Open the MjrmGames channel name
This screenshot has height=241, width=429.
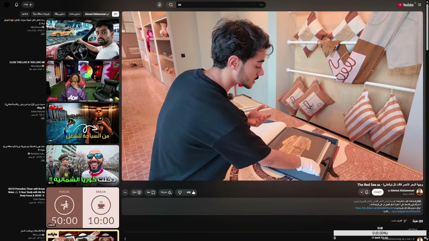tap(37, 27)
